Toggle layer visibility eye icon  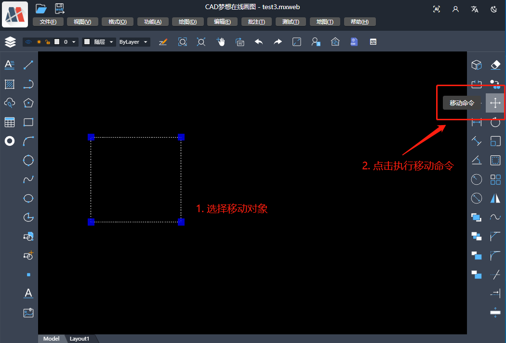[x=28, y=42]
